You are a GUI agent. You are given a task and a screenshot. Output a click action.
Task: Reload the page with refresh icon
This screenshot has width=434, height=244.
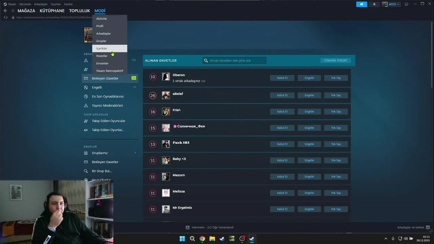pyautogui.click(x=5, y=17)
